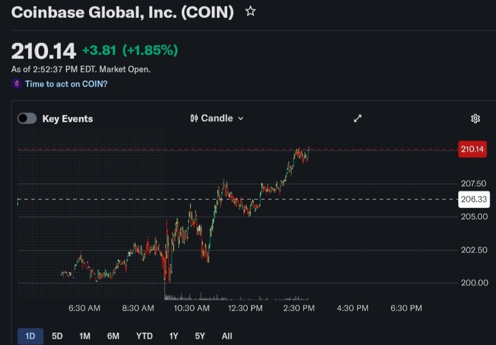Select the 5D time range tab
Image resolution: width=496 pixels, height=345 pixels.
(57, 336)
